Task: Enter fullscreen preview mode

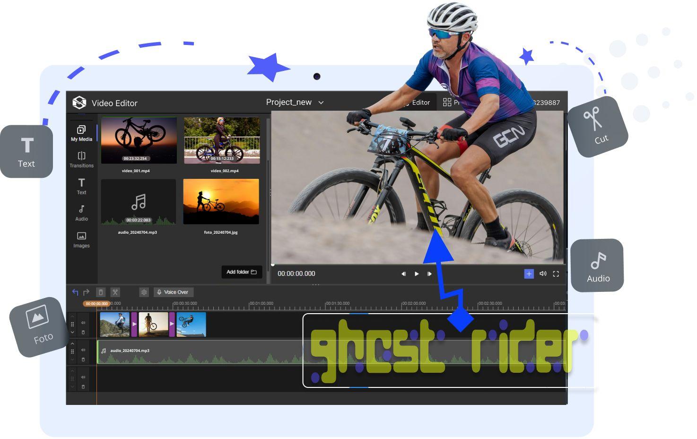Action: point(556,274)
